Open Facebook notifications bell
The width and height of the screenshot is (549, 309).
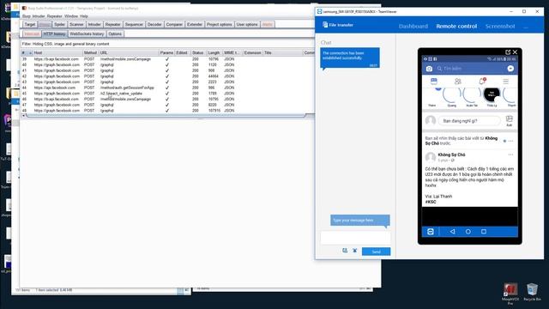click(x=482, y=82)
